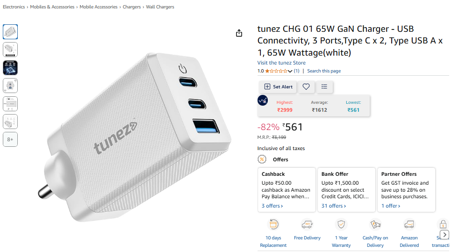Open the list icon next to heart
459x252 pixels.
tap(324, 86)
